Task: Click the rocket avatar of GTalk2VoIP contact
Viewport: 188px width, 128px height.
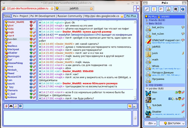Action: tap(148, 41)
